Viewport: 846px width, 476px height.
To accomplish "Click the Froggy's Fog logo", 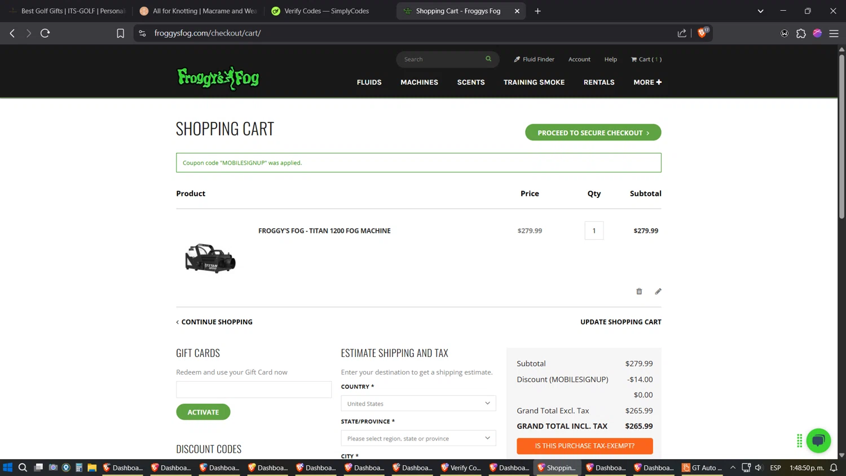I will pos(218,78).
